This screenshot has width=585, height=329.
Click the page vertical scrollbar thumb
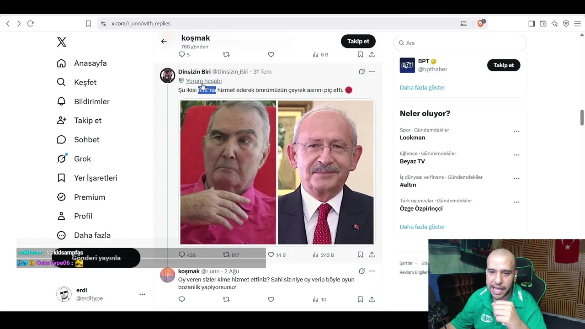pos(582,117)
